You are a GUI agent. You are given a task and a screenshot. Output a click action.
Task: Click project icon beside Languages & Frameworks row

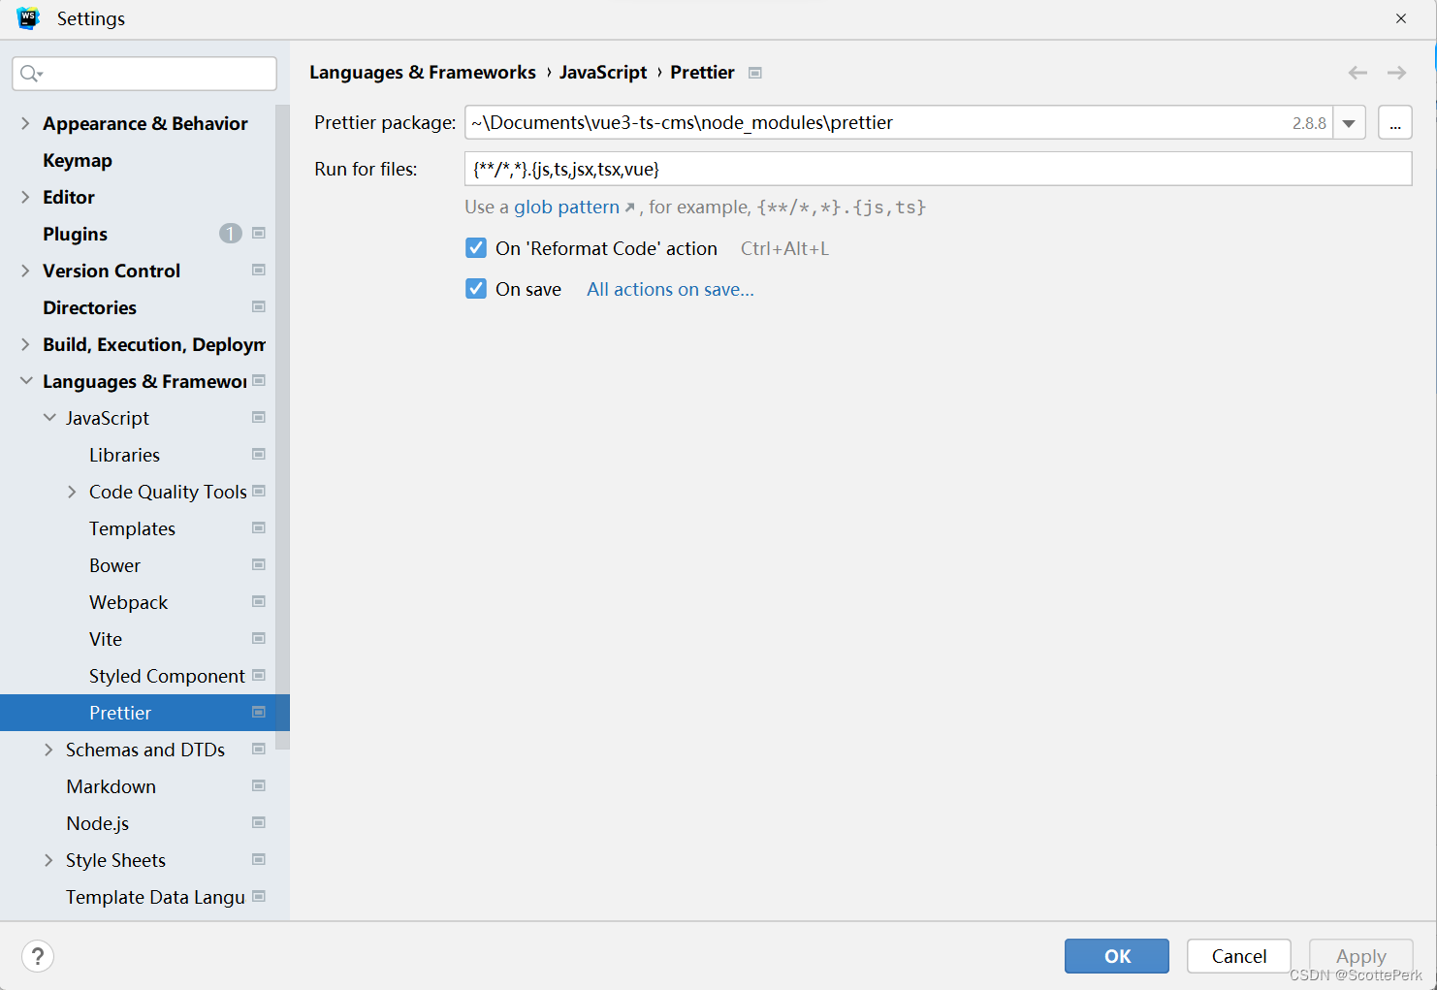[259, 380]
